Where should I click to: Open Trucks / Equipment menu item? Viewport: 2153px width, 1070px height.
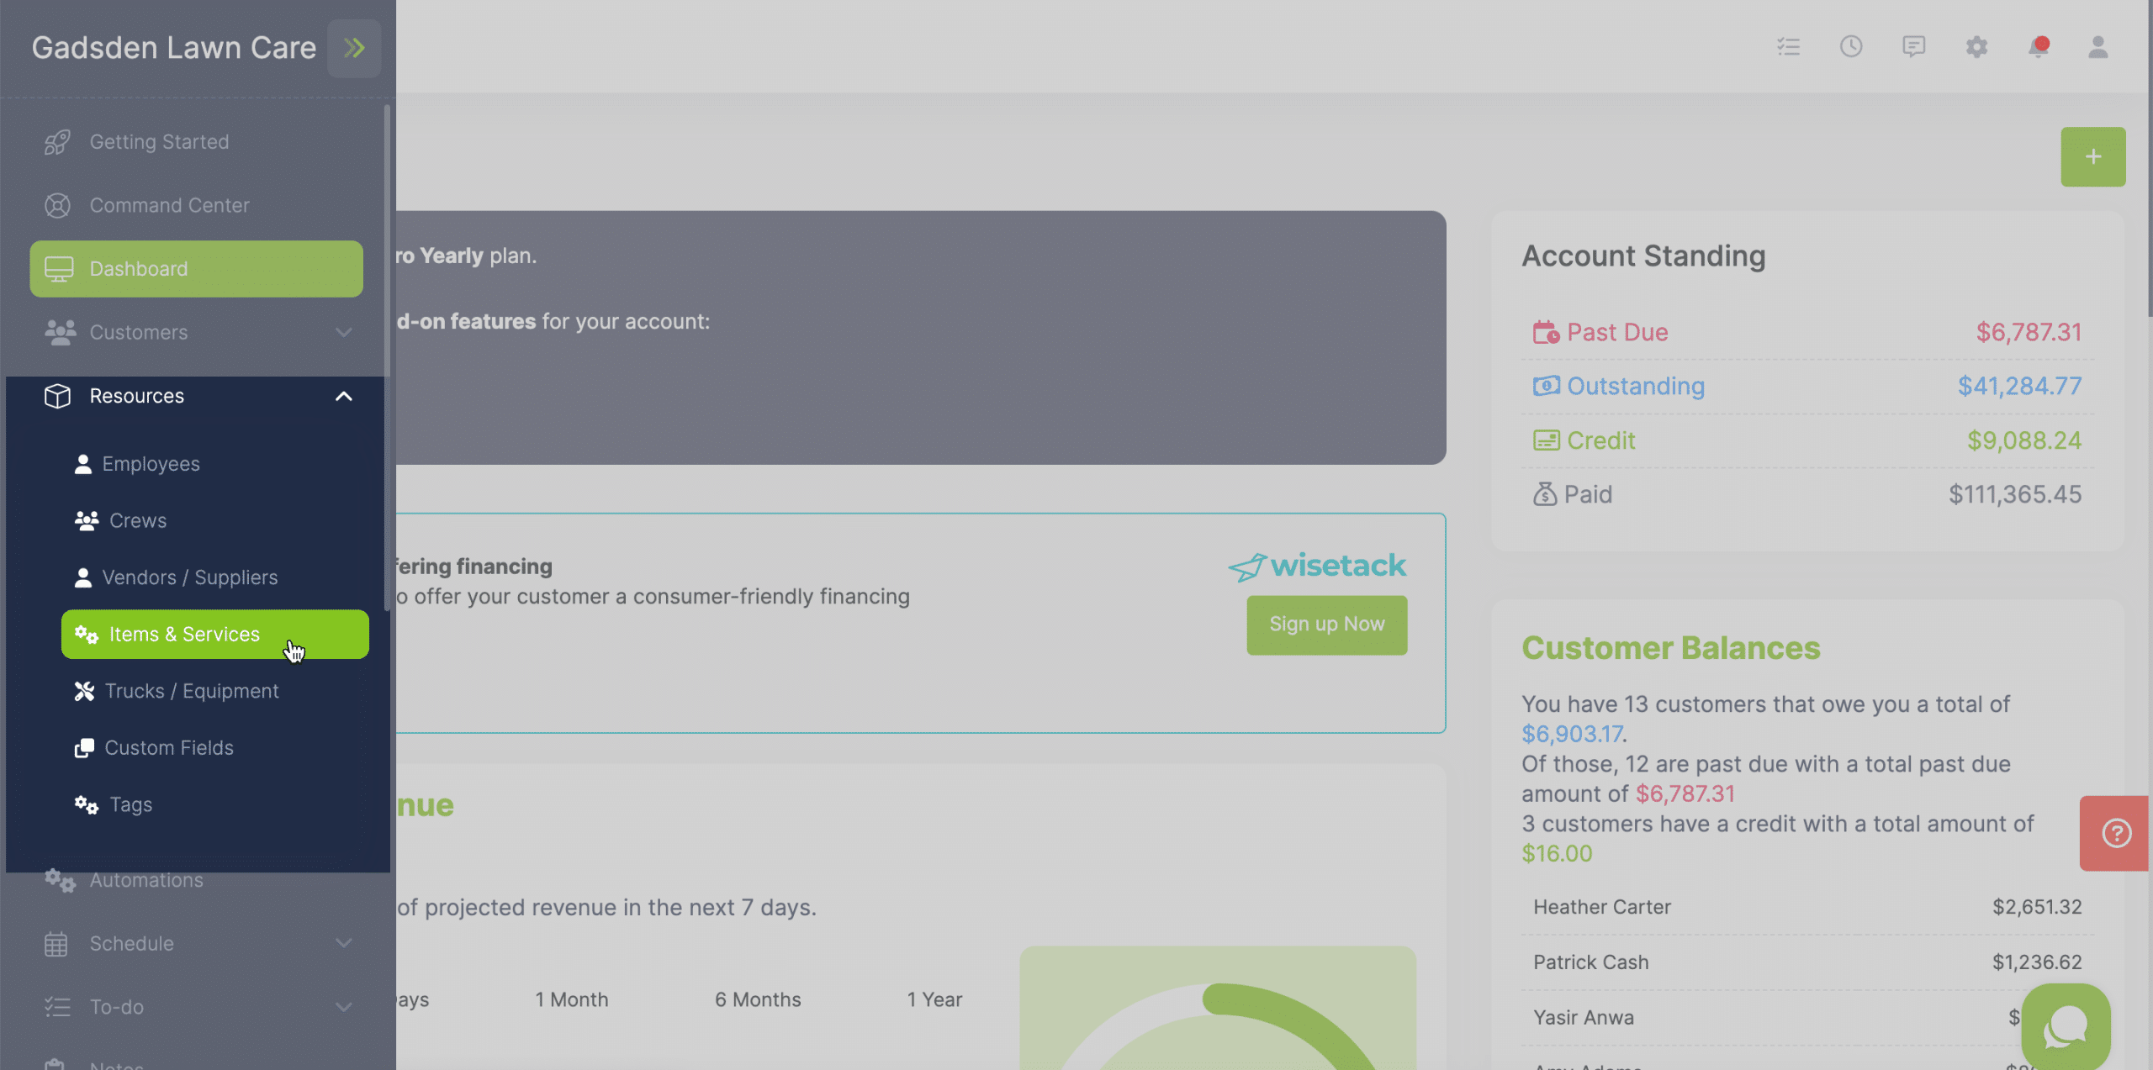[x=214, y=691]
